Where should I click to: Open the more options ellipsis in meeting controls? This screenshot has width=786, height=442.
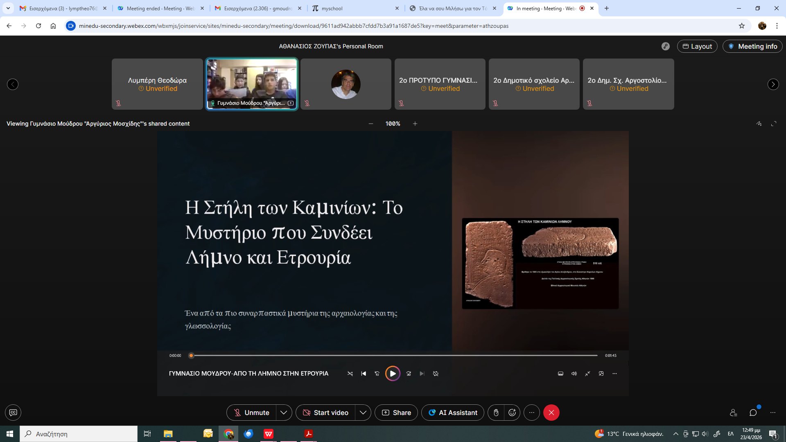coord(532,413)
